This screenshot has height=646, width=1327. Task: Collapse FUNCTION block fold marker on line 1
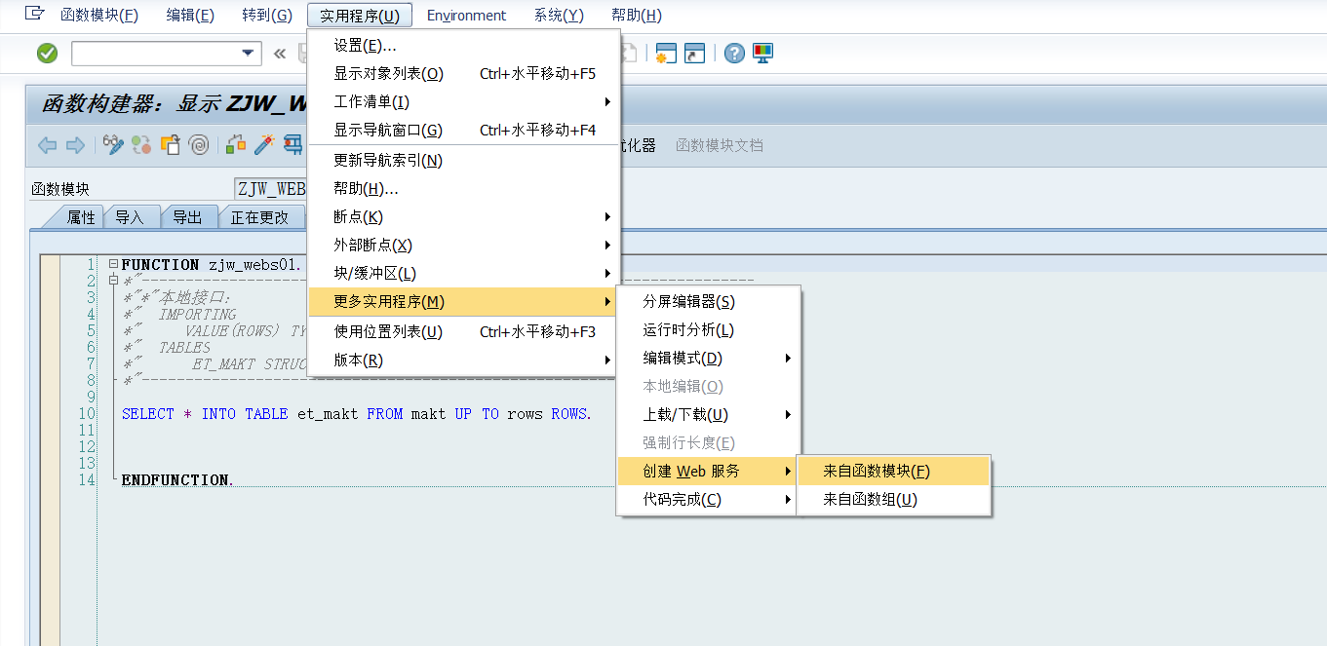114,264
